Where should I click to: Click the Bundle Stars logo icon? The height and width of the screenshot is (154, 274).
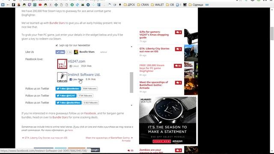tap(76, 52)
